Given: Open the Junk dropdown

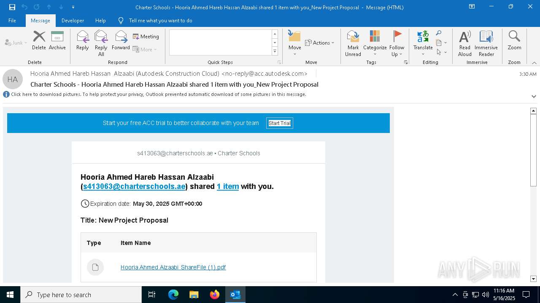Looking at the screenshot, I should [x=16, y=43].
